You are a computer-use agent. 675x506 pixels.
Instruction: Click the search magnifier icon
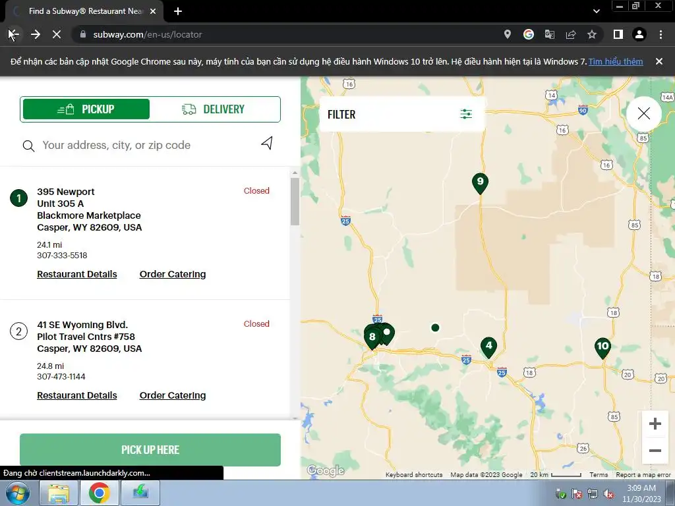coord(28,146)
